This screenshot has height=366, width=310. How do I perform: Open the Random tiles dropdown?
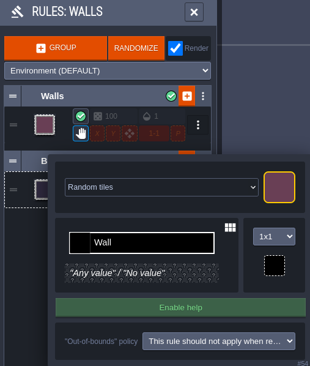click(161, 187)
